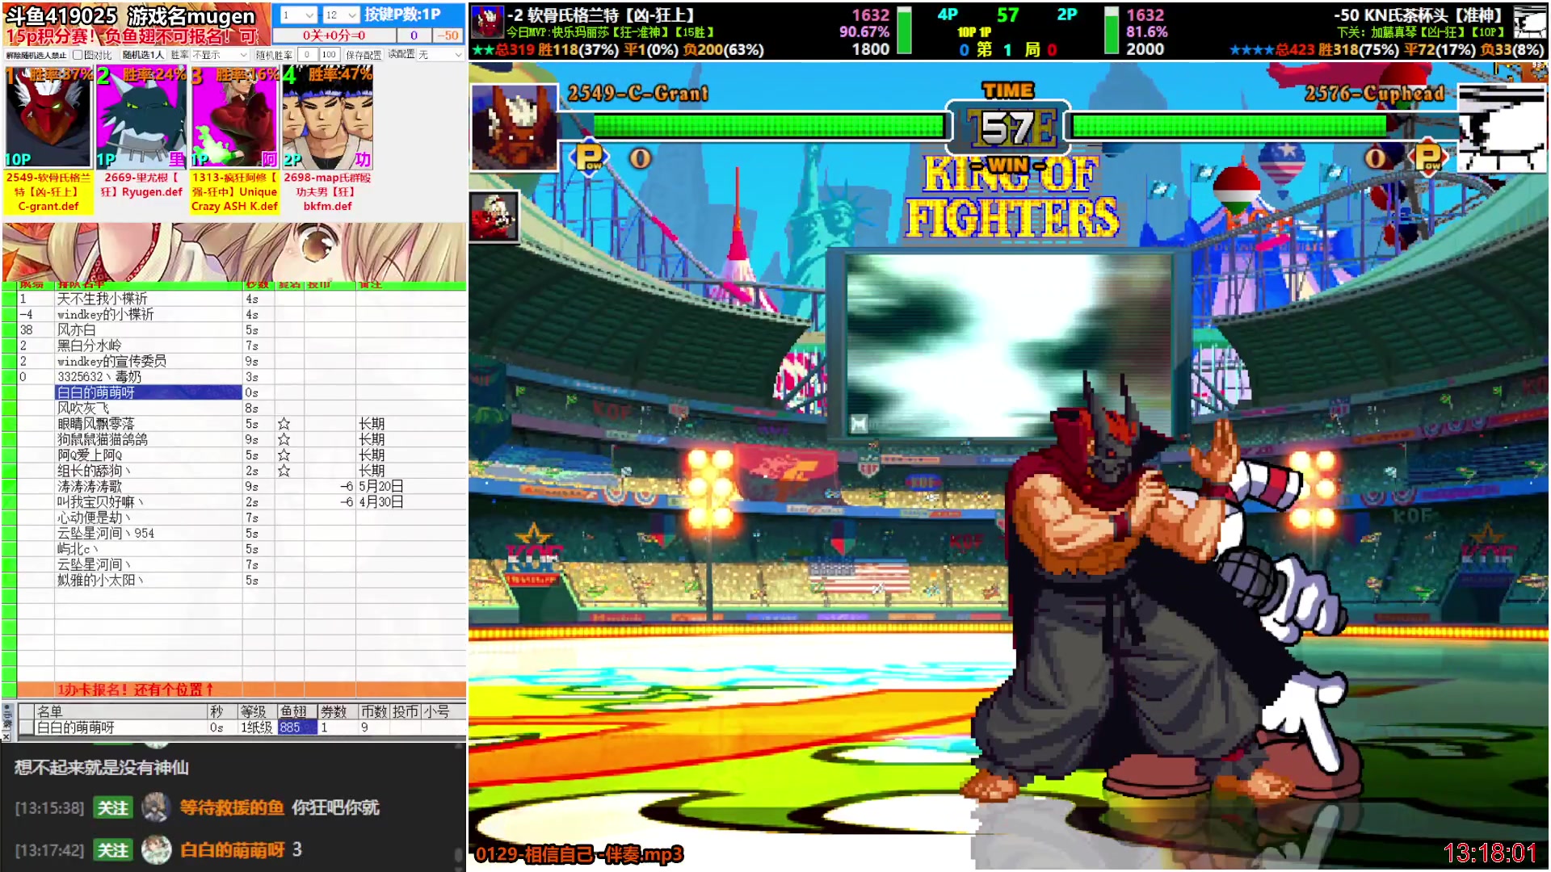This screenshot has width=1551, height=872.
Task: Click the top-bar right fighter avatar icon
Action: point(1529,23)
